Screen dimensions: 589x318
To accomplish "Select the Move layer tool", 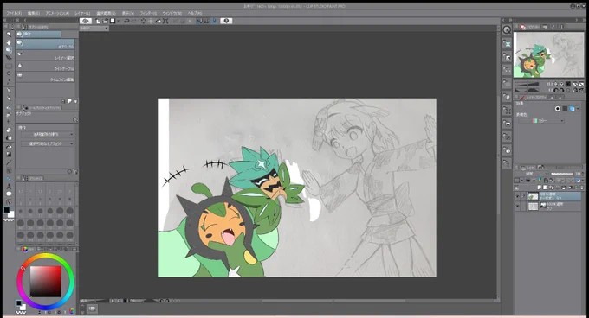I will click(x=9, y=58).
